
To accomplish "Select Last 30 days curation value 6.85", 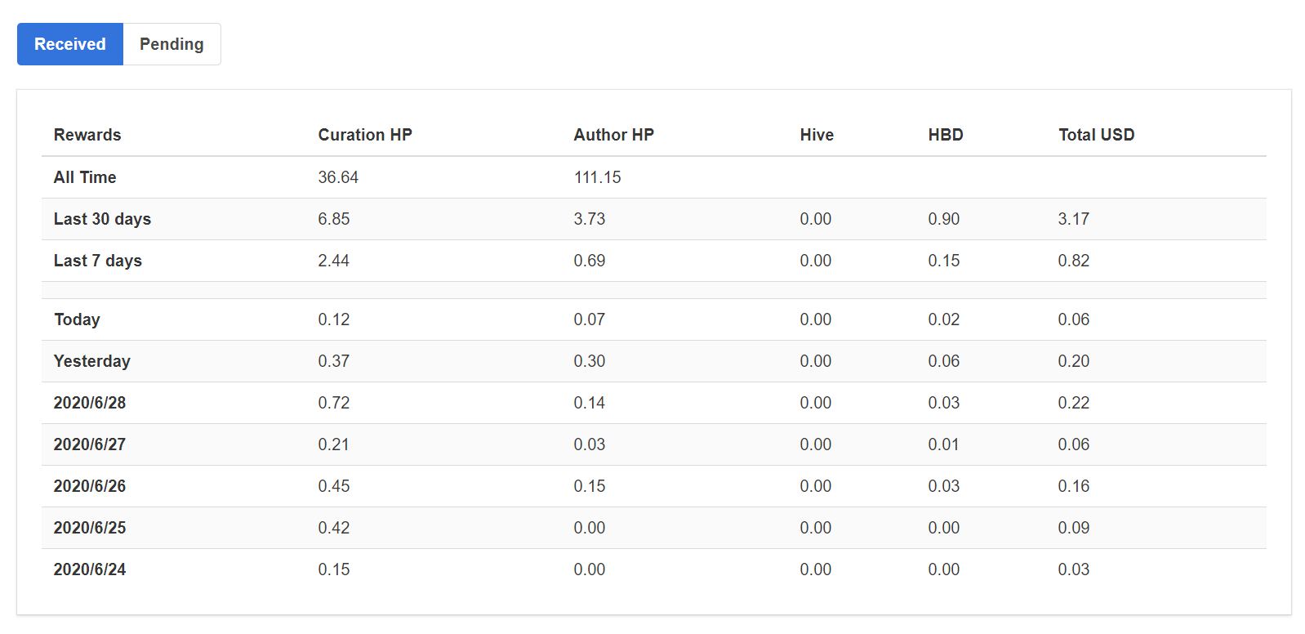I will [334, 219].
